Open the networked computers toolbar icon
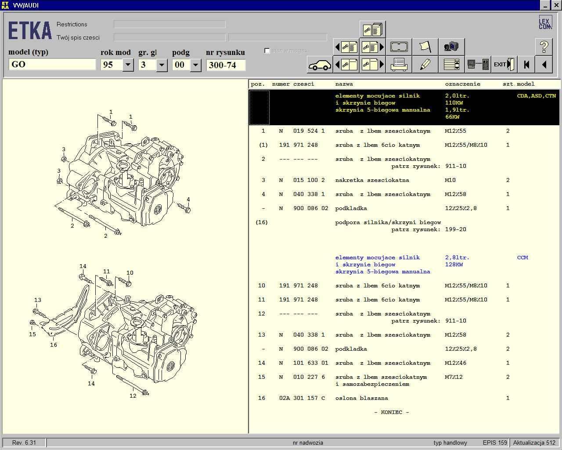Viewport: 562px width, 450px height. (451, 47)
